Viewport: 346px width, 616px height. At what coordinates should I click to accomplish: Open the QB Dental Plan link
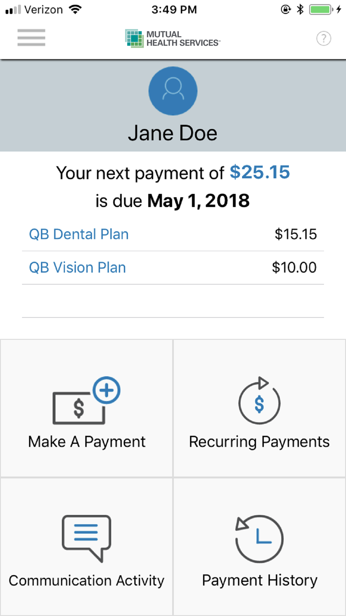pos(79,234)
